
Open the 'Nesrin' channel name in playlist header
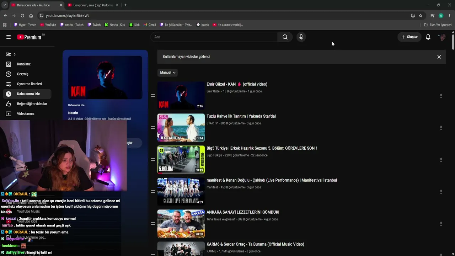tap(73, 113)
